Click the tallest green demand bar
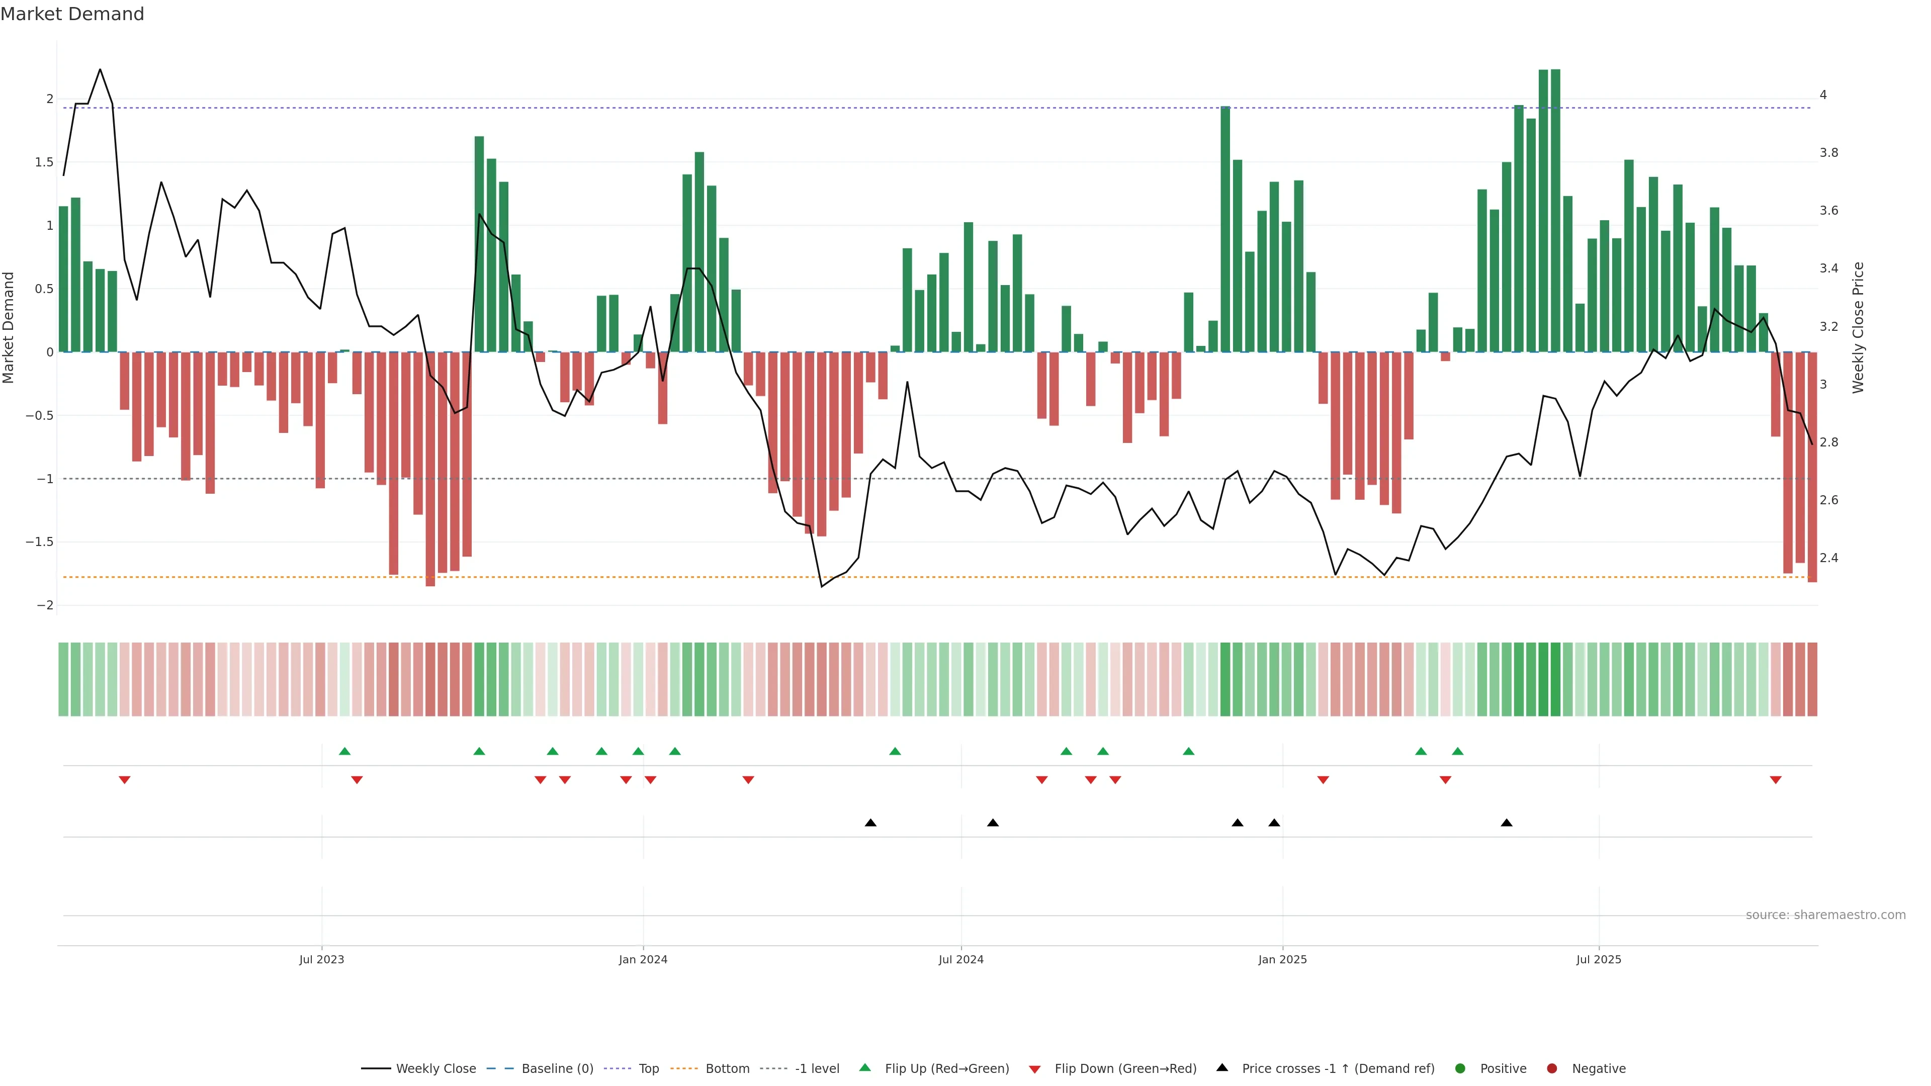The height and width of the screenshot is (1086, 1931). pos(1555,210)
